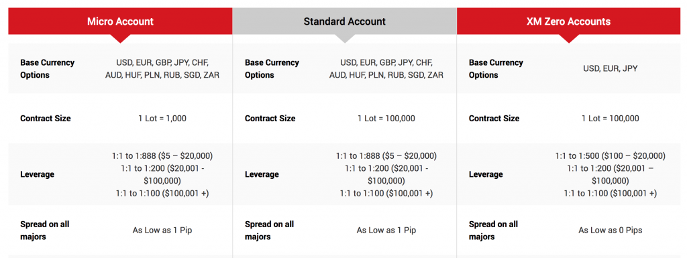Click Micro Account 'Spread on all majors' label
This screenshot has width=687, height=258.
pos(45,231)
